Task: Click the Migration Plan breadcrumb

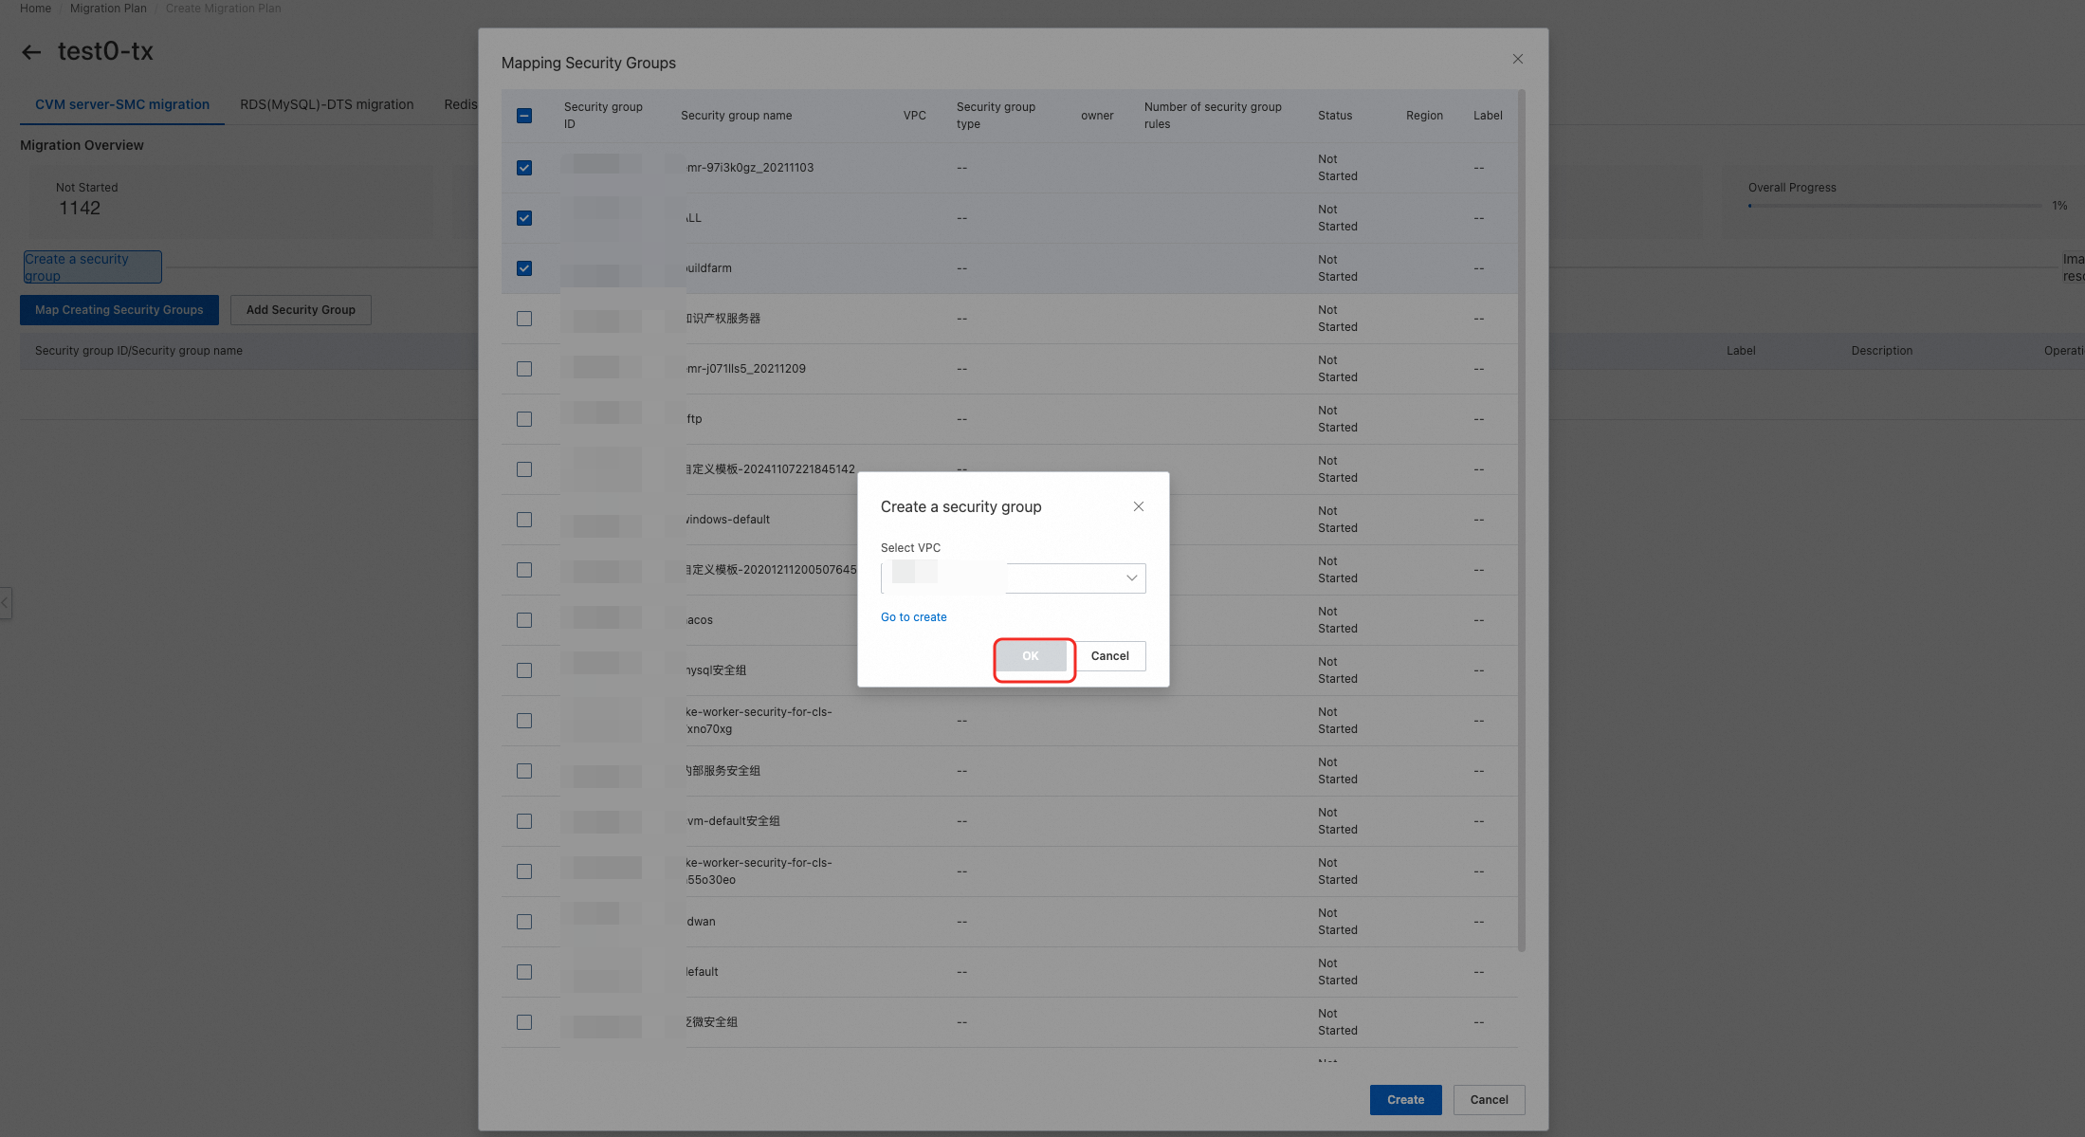Action: (x=108, y=9)
